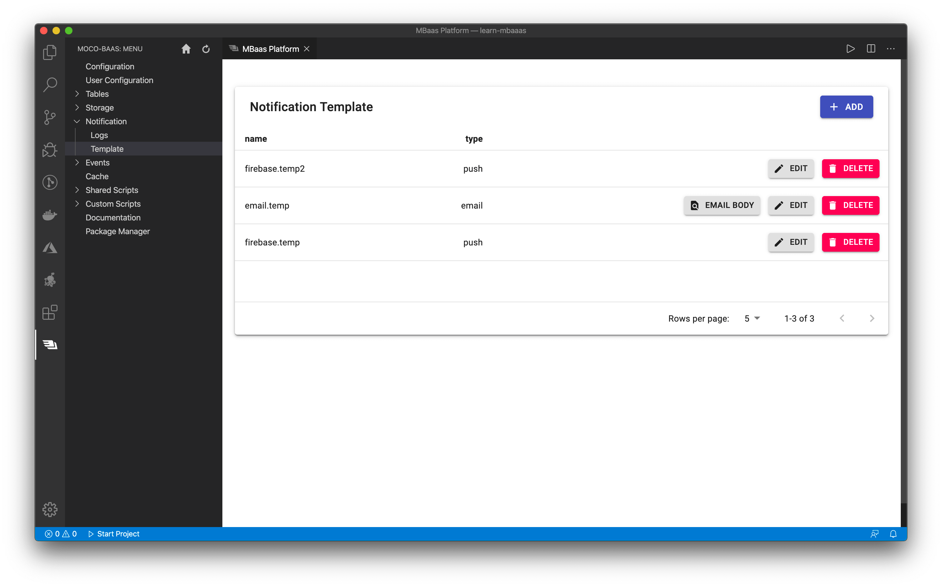Open EMAIL BODY for email.temp
The image size is (942, 587).
coord(721,205)
